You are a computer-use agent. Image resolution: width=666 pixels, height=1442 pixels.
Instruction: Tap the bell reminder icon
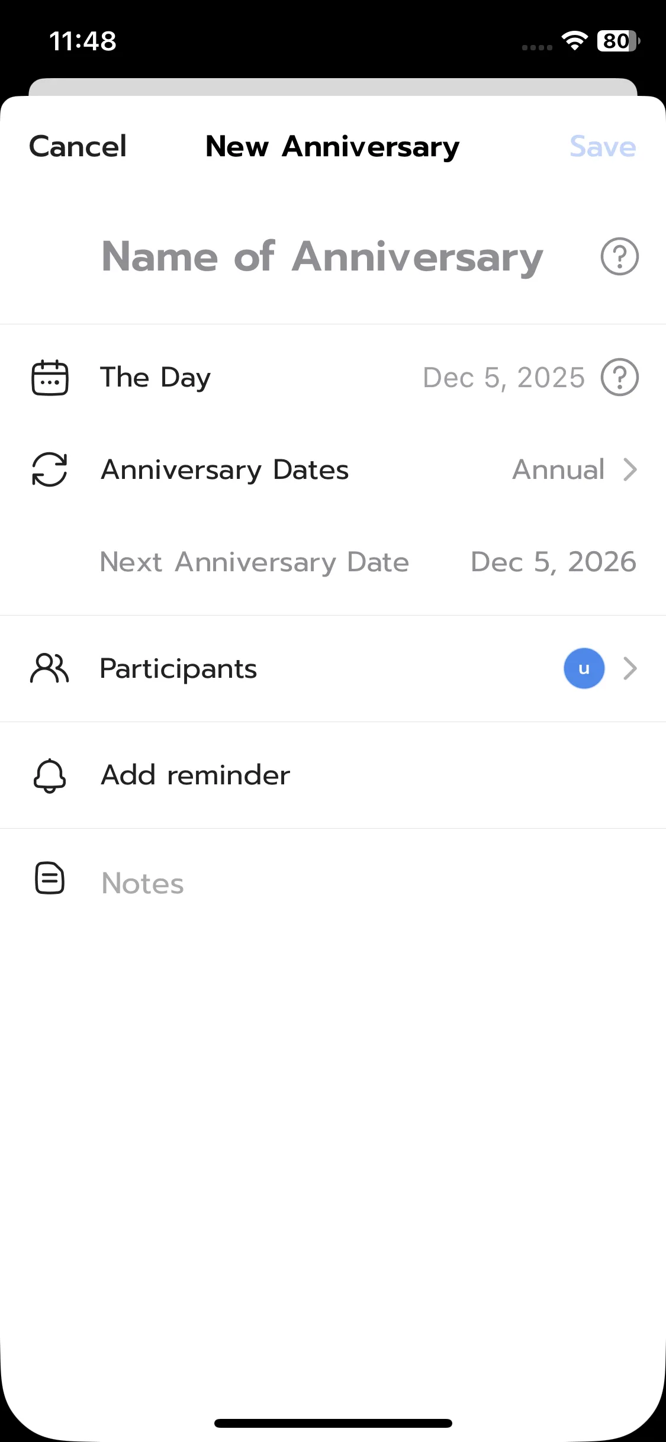[x=50, y=775]
